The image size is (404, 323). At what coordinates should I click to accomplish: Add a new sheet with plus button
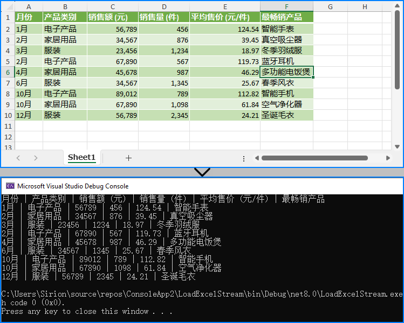click(128, 158)
